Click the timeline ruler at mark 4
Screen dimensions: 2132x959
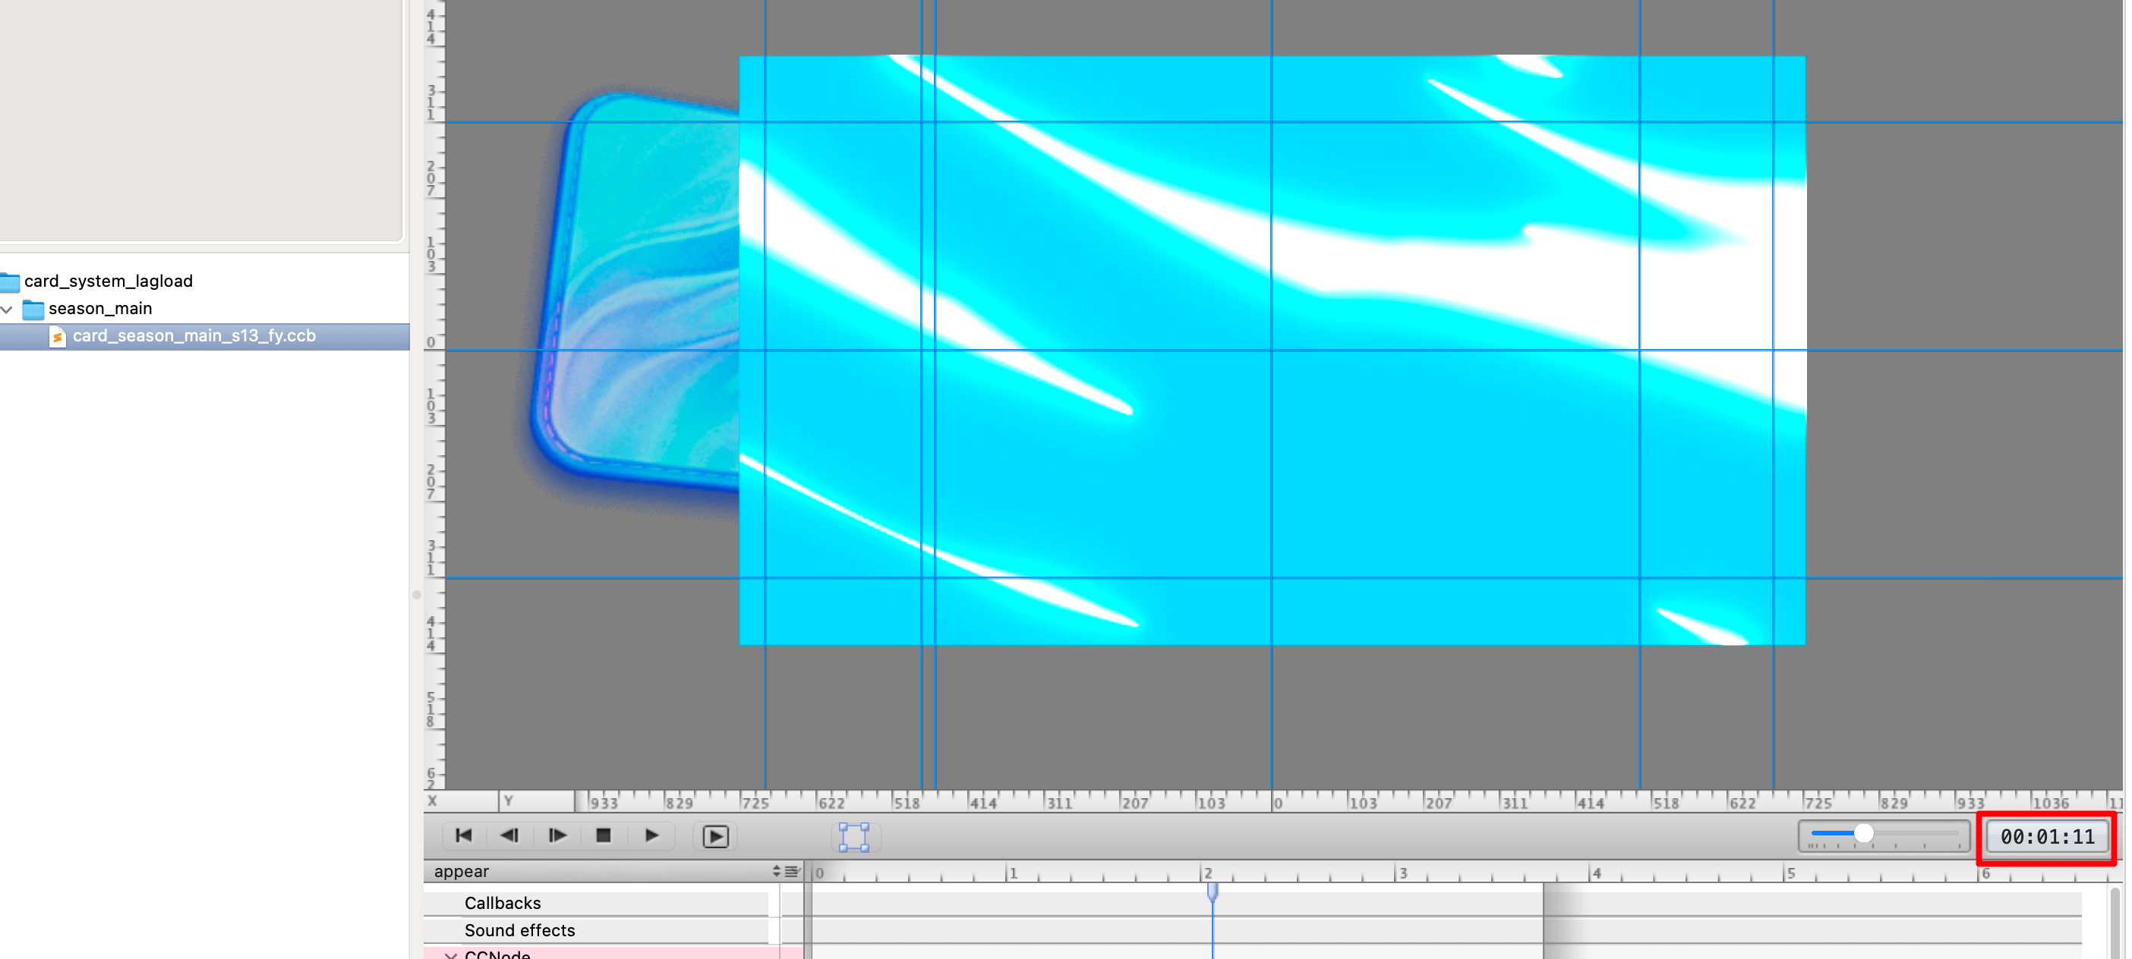pyautogui.click(x=1591, y=873)
